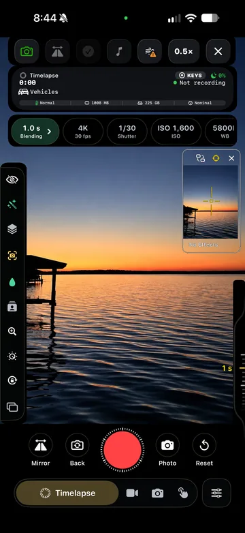Tap the 'No Effects' label under preview
Screen dimensions: 245x533
tap(203, 245)
